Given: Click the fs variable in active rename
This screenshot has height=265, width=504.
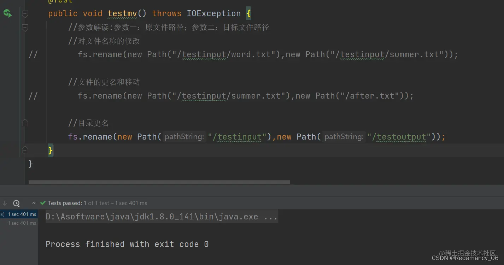Looking at the screenshot, I should tap(73, 137).
